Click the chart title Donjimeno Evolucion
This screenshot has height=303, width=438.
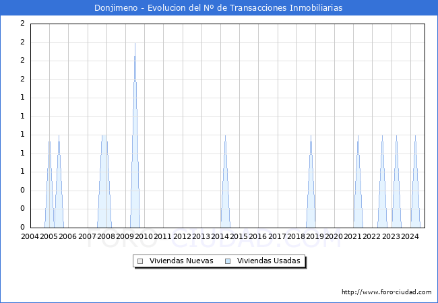pos(219,8)
